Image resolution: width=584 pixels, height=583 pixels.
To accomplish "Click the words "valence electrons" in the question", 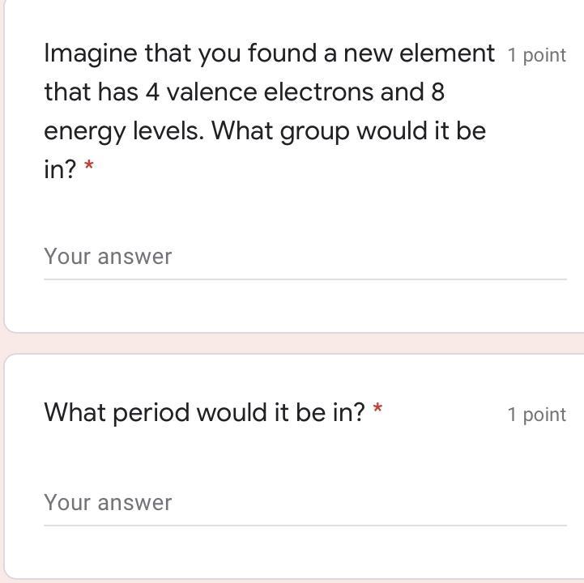I will (271, 92).
